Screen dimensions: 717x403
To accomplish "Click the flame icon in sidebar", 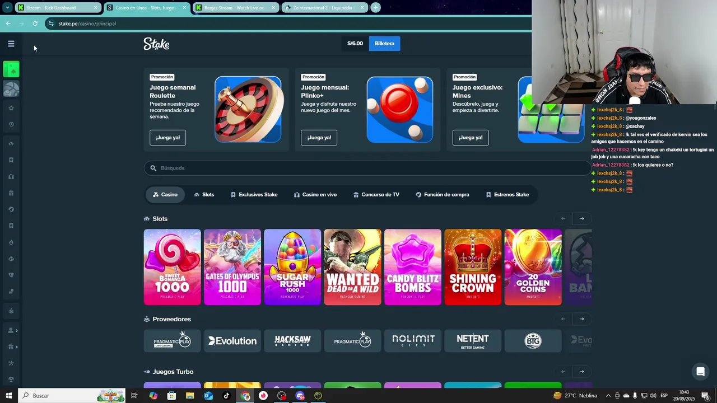I will (11, 242).
